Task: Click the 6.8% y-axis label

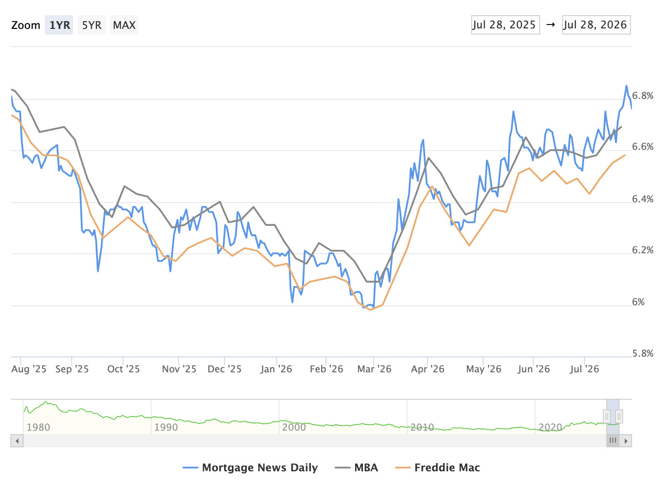Action: coord(642,96)
